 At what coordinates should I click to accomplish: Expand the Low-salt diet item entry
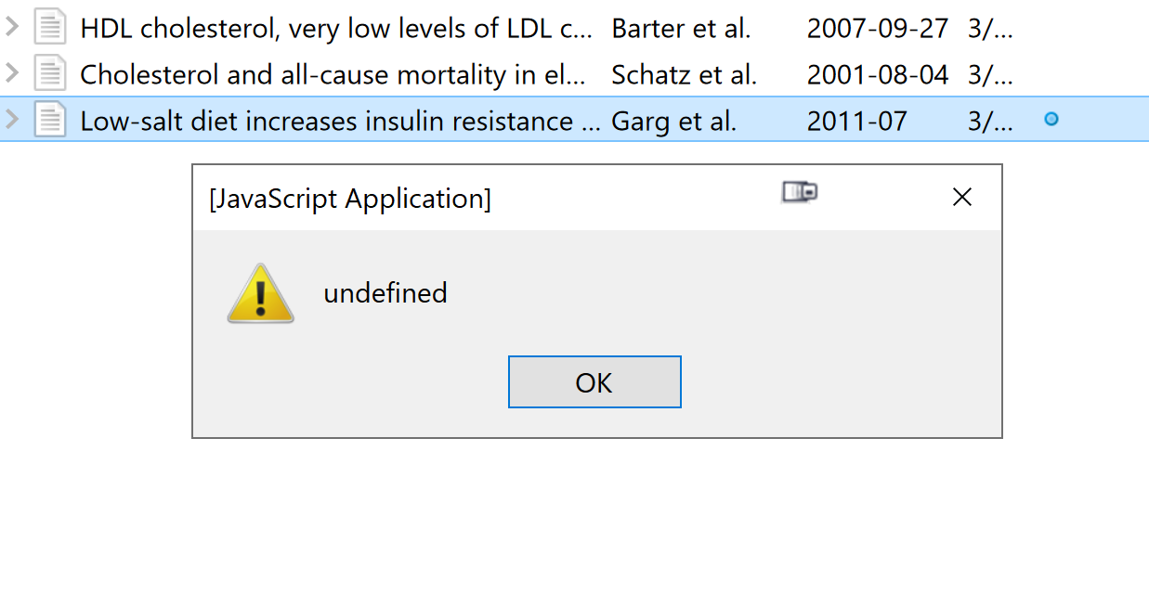pos(14,119)
